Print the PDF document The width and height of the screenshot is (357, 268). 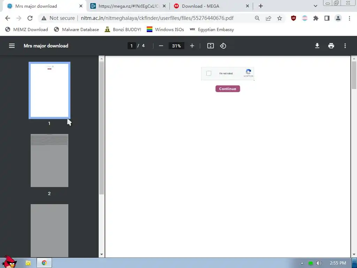pyautogui.click(x=331, y=46)
